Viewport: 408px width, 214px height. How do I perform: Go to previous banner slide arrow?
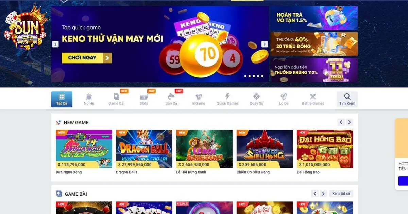55,44
